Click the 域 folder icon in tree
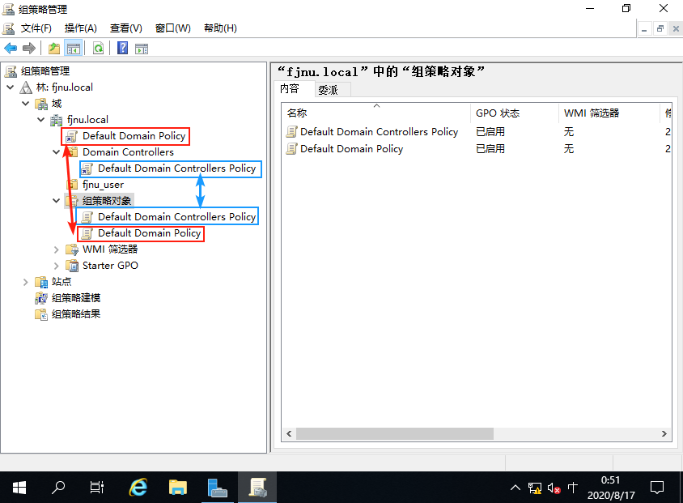 (x=41, y=104)
